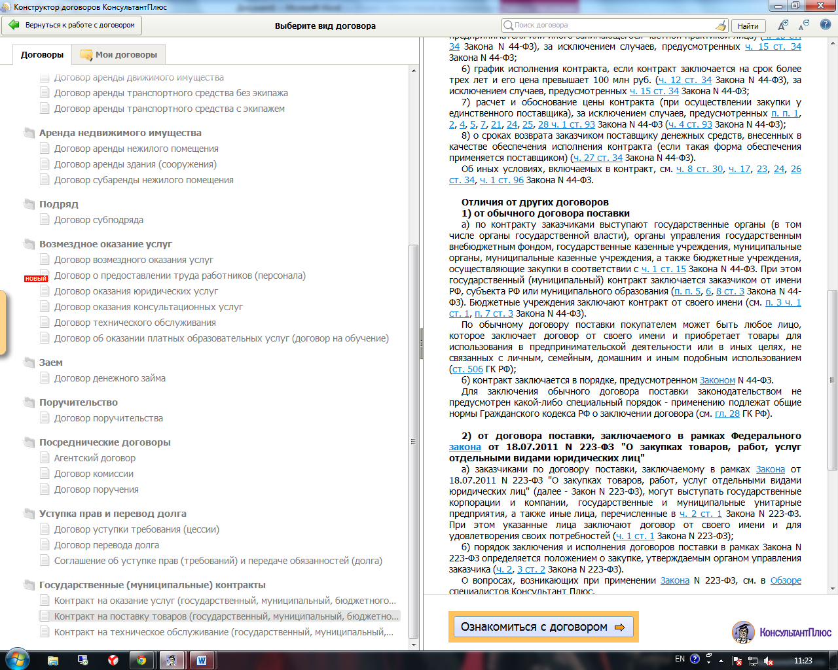Select Договор возмездного оказания услуг
The width and height of the screenshot is (838, 670).
point(134,260)
